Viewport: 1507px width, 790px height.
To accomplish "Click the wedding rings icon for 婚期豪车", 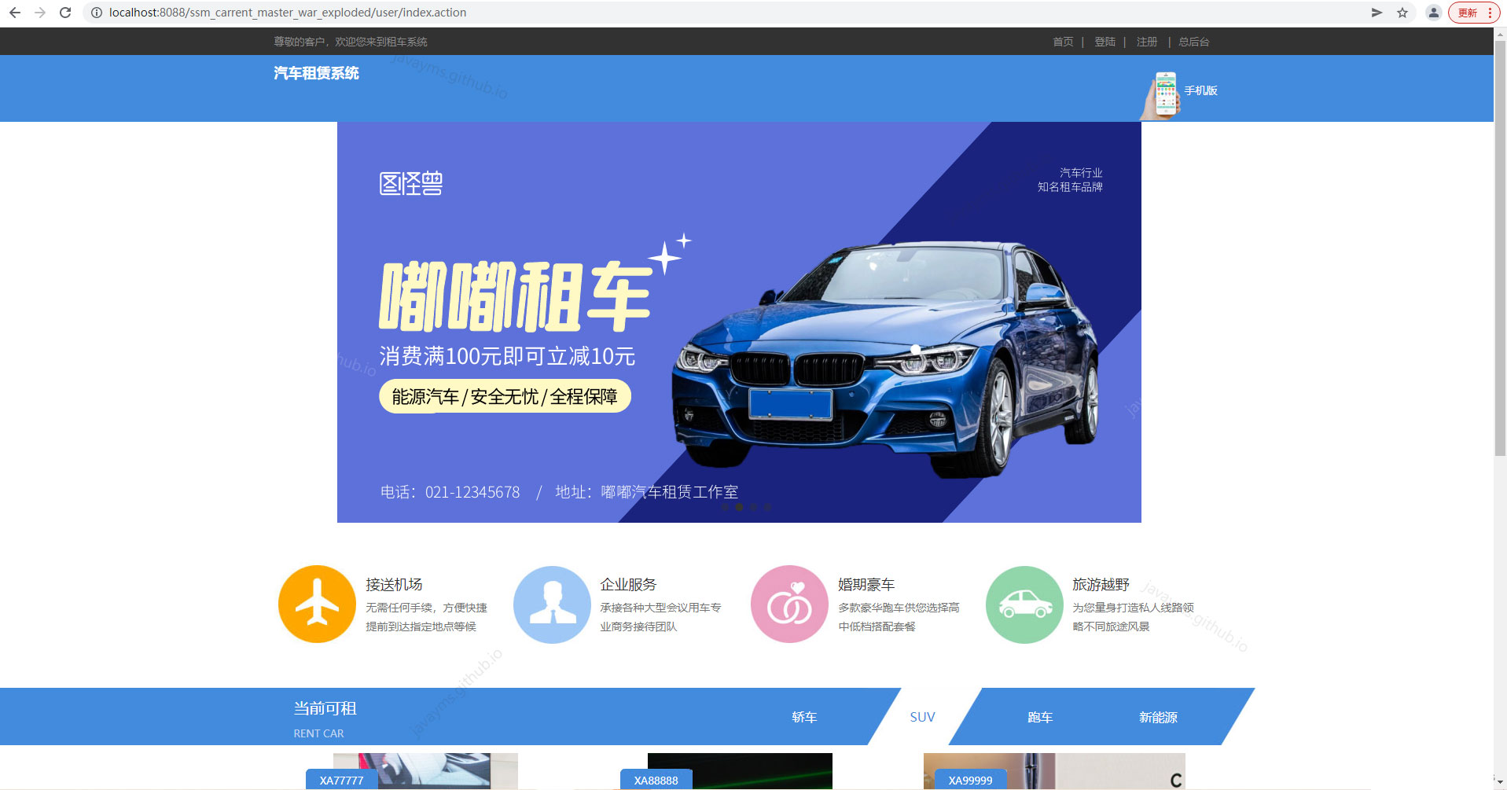I will click(788, 604).
